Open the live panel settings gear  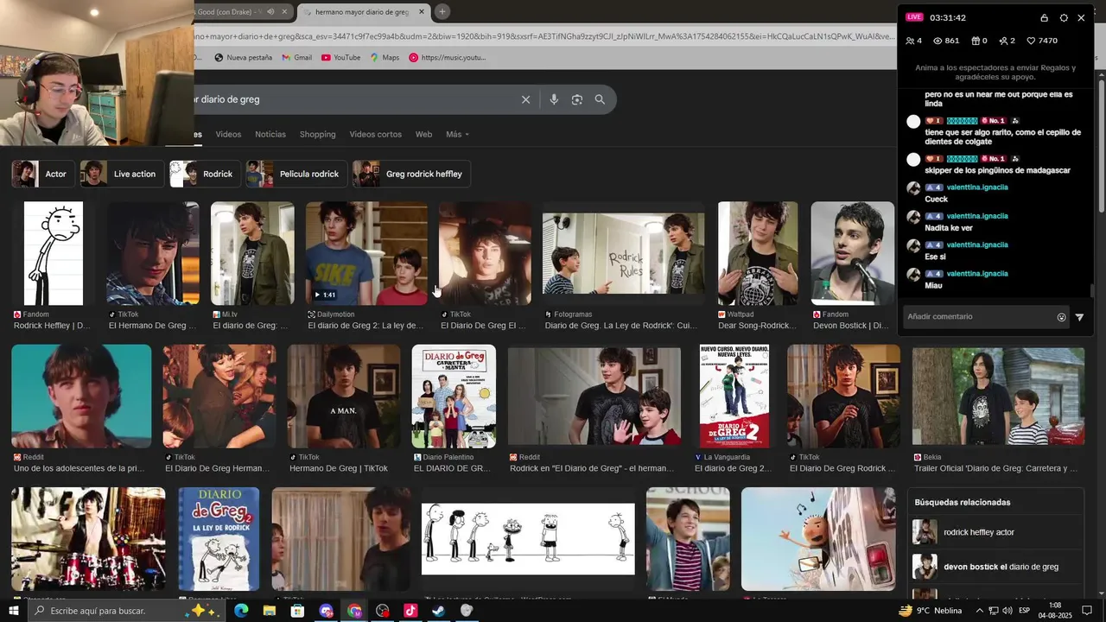pyautogui.click(x=1064, y=17)
